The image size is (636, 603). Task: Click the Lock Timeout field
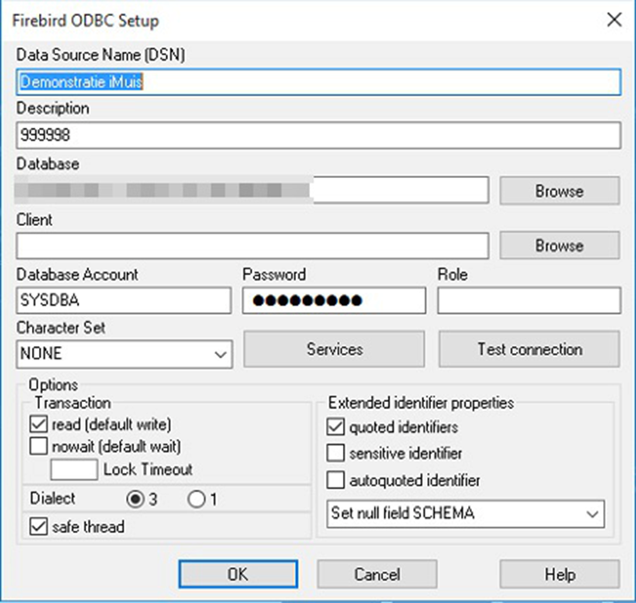pyautogui.click(x=74, y=470)
